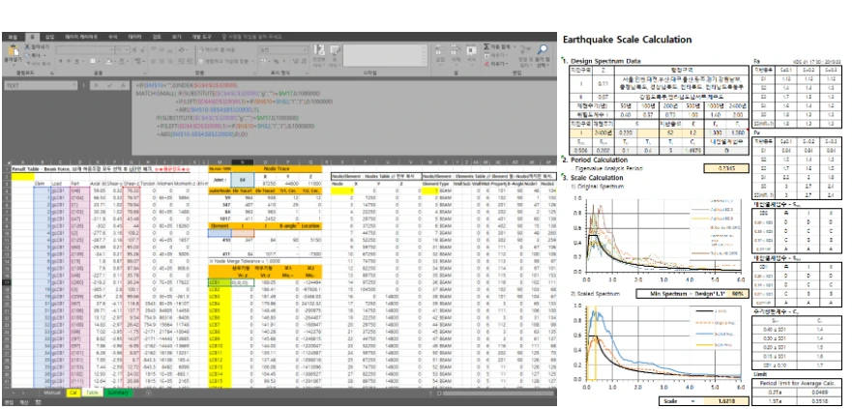Open the Insert ribbon tab

point(50,37)
